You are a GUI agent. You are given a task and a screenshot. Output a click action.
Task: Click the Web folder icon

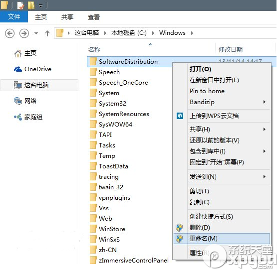pos(93,218)
